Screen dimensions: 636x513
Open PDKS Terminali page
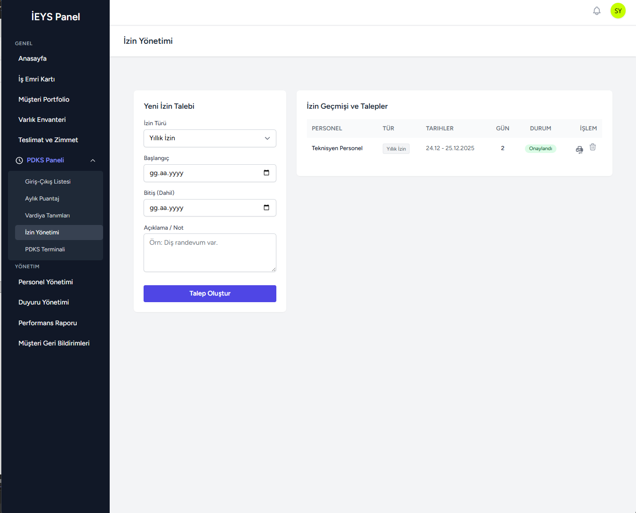45,249
